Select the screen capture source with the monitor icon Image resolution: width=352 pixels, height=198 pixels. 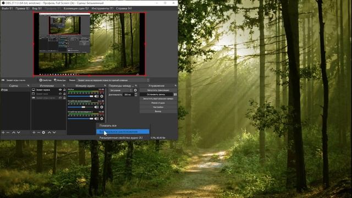34,90
